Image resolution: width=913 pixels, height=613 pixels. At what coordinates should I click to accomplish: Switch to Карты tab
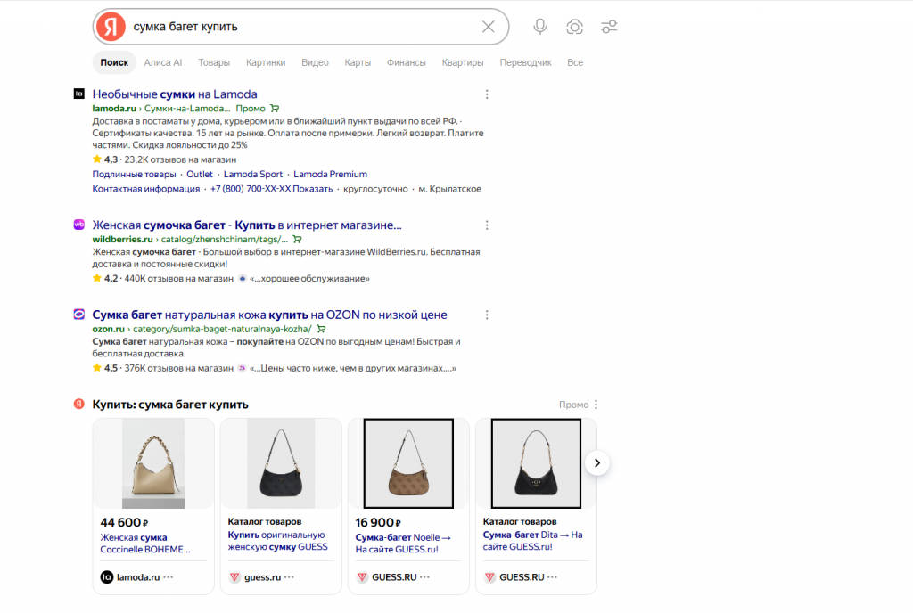(358, 62)
